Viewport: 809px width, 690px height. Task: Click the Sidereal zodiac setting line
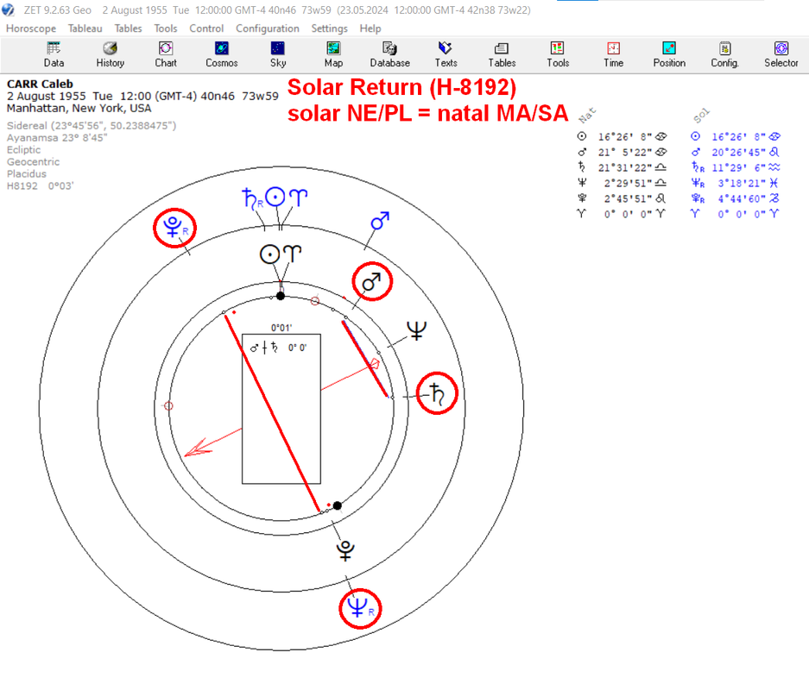92,126
